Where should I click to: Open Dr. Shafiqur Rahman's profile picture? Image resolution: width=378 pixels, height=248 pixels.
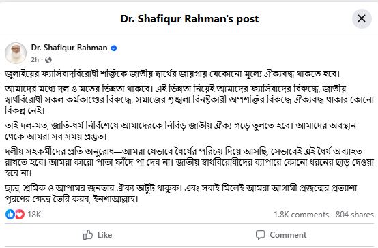(16, 53)
